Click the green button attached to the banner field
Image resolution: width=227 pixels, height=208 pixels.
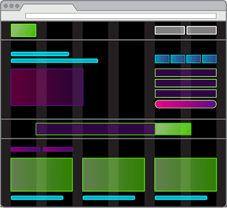(173, 129)
